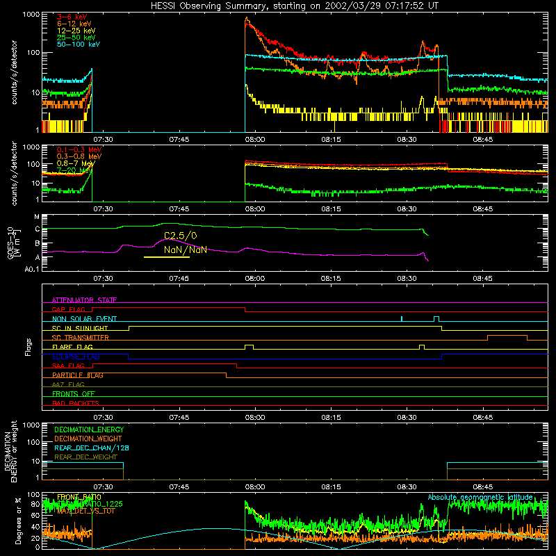The image size is (556, 556).
Task: Click the 7-20 MeV legend label
Action: tap(74, 170)
